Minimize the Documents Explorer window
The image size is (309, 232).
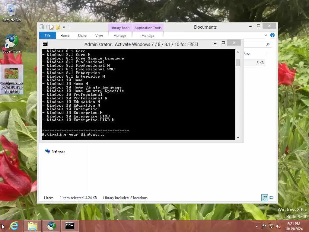(x=250, y=26)
